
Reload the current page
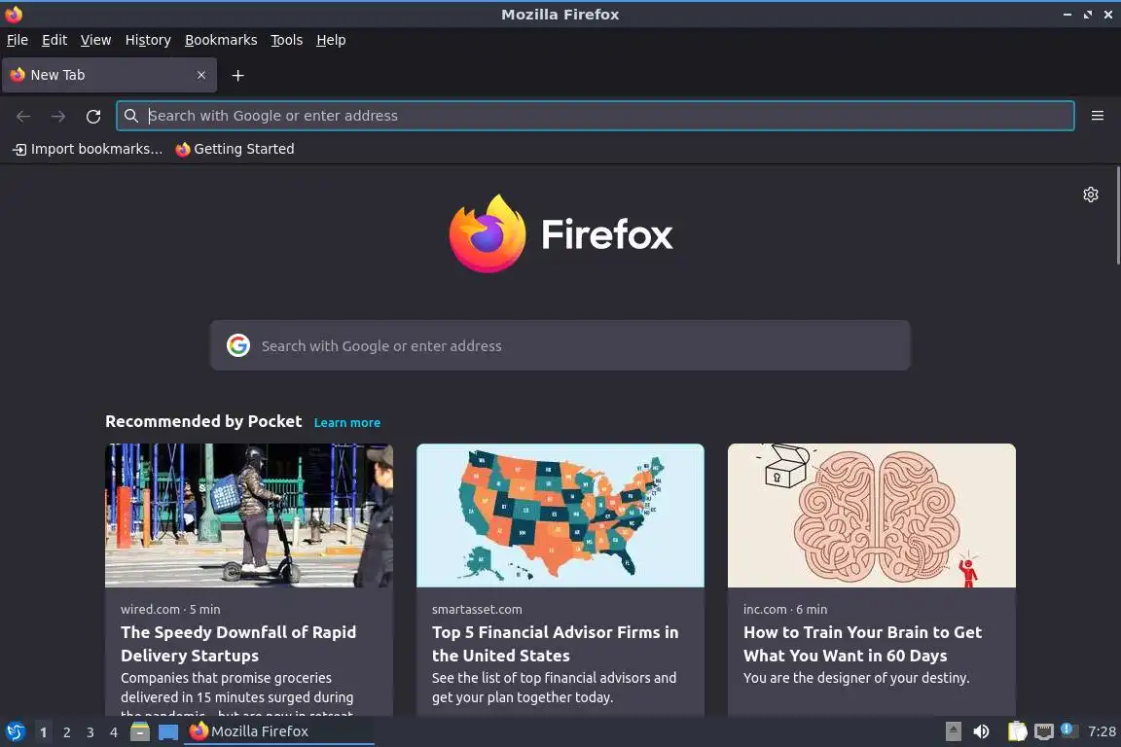93,116
